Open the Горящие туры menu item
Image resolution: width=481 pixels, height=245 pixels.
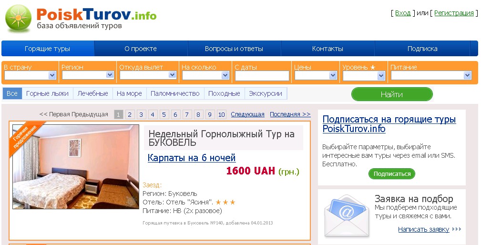(48, 49)
